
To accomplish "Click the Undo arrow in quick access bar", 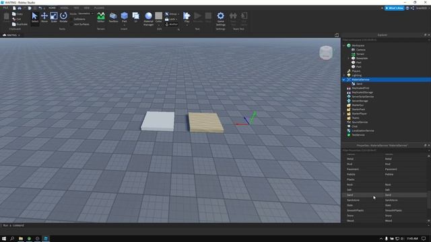I will coord(40,8).
